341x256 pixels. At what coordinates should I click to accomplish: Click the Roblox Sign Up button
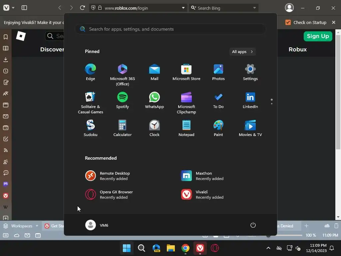pyautogui.click(x=318, y=36)
